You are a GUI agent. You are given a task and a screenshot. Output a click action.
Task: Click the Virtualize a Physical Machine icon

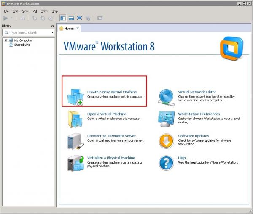point(75,163)
